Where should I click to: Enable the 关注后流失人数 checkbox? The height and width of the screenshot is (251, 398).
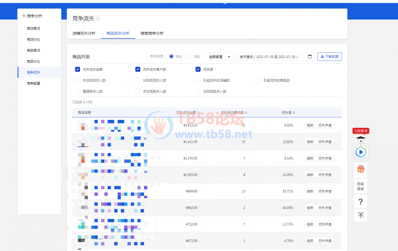click(x=77, y=80)
